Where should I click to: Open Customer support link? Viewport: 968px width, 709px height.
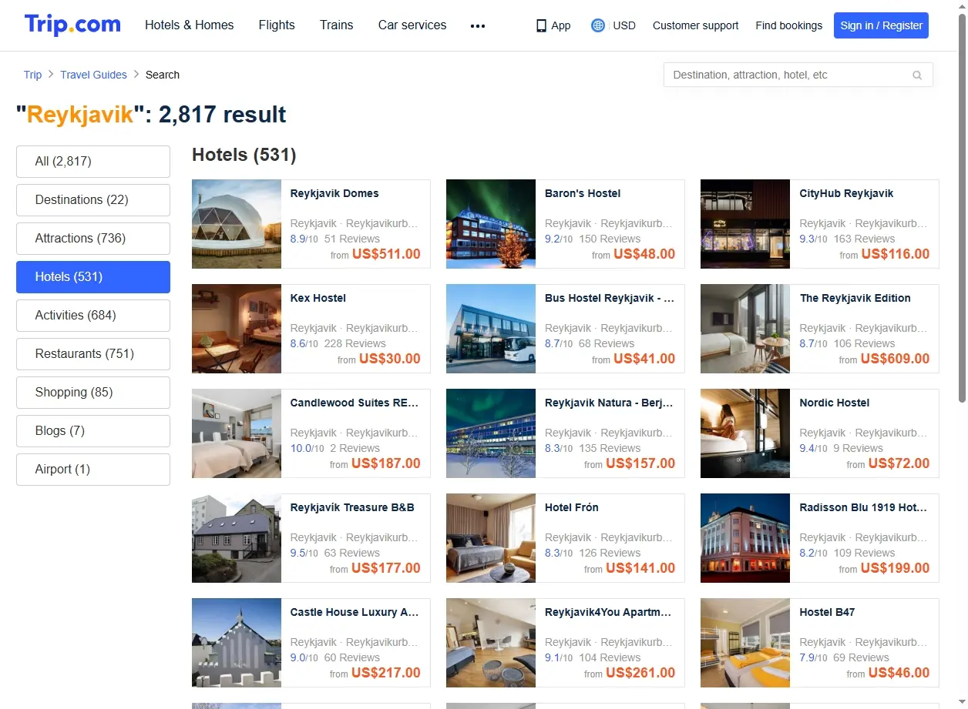(x=695, y=25)
